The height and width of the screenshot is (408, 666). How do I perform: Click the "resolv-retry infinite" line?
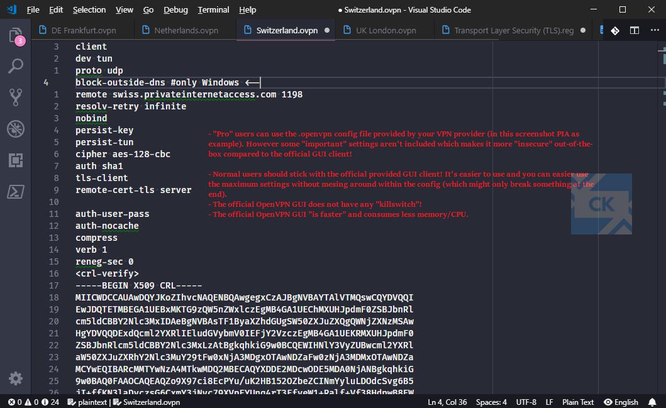pyautogui.click(x=131, y=106)
